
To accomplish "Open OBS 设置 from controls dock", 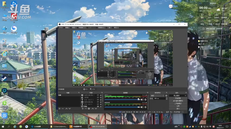I will coord(178,106).
